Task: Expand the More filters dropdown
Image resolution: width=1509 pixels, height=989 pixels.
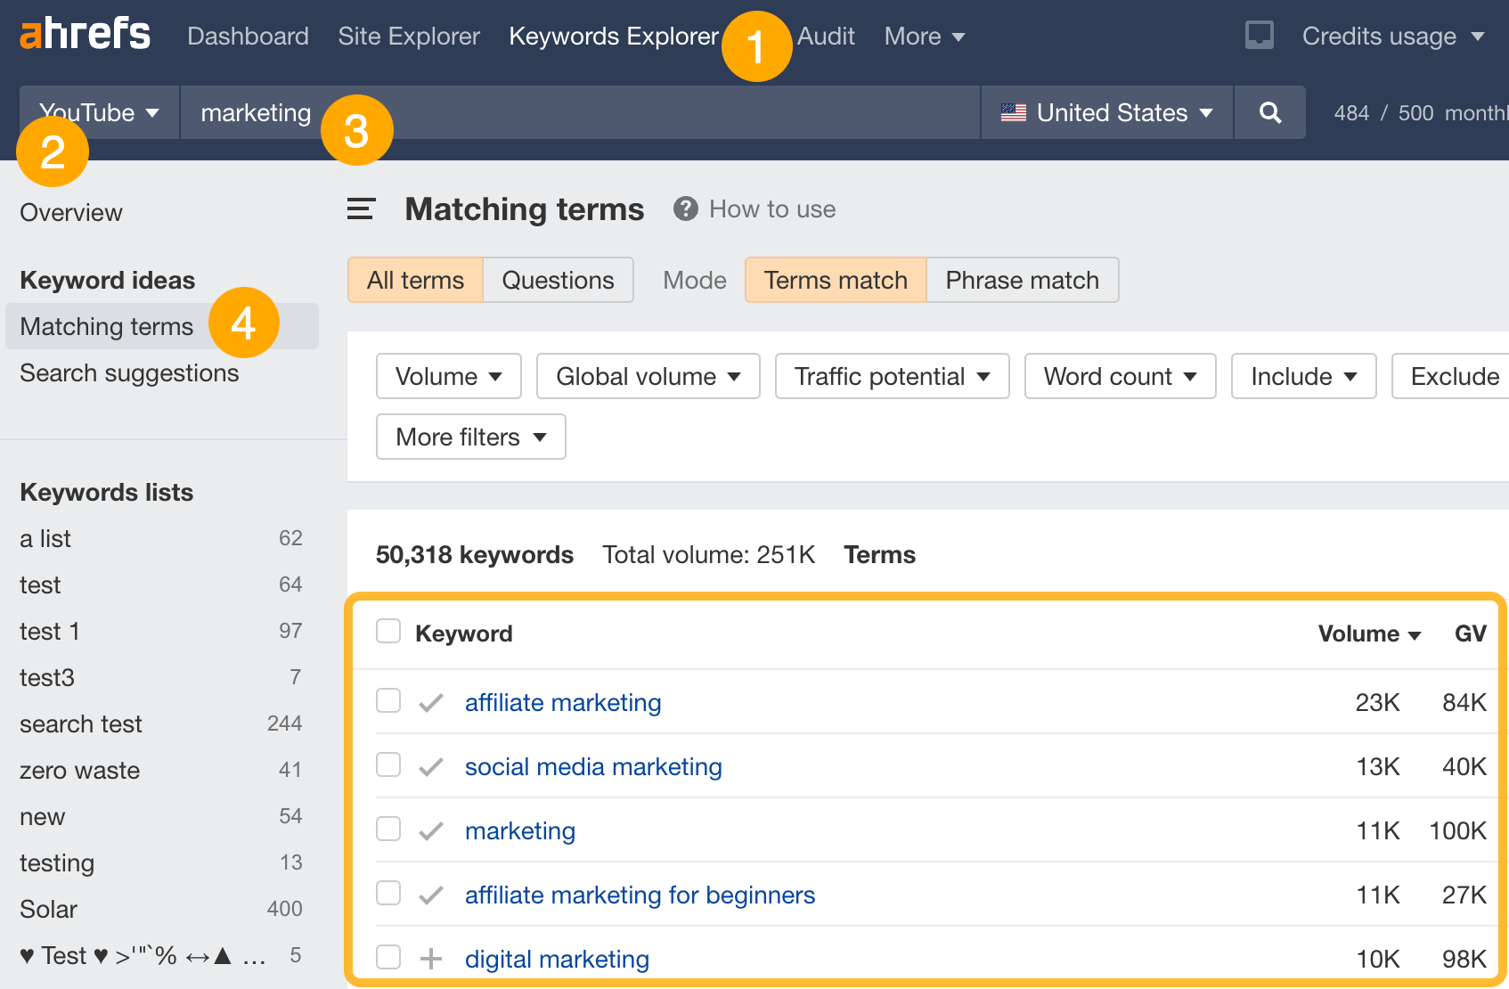Action: 470,437
